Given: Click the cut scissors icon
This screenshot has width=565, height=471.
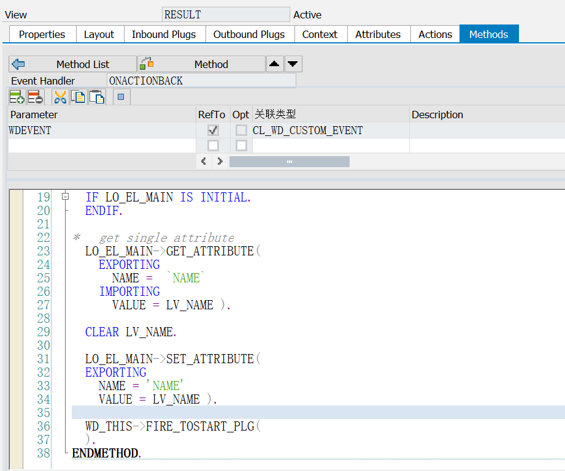Looking at the screenshot, I should tap(60, 97).
